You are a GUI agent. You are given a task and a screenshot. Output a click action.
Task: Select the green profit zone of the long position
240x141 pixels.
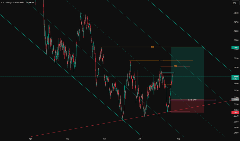(187, 73)
